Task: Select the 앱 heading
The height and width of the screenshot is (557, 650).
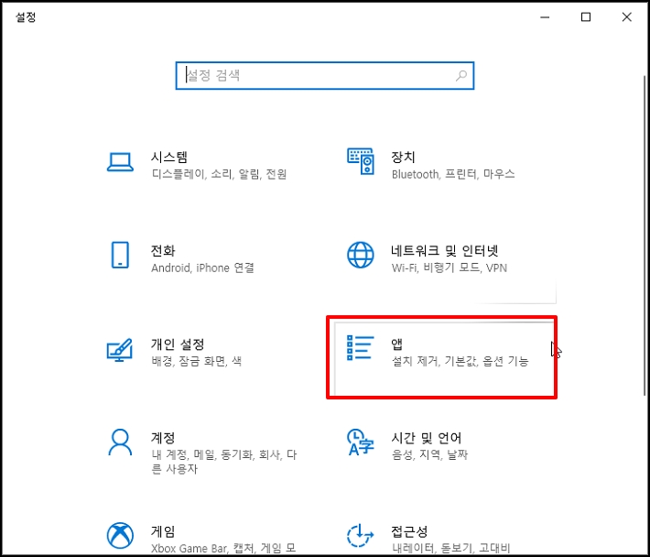Action: pos(397,344)
